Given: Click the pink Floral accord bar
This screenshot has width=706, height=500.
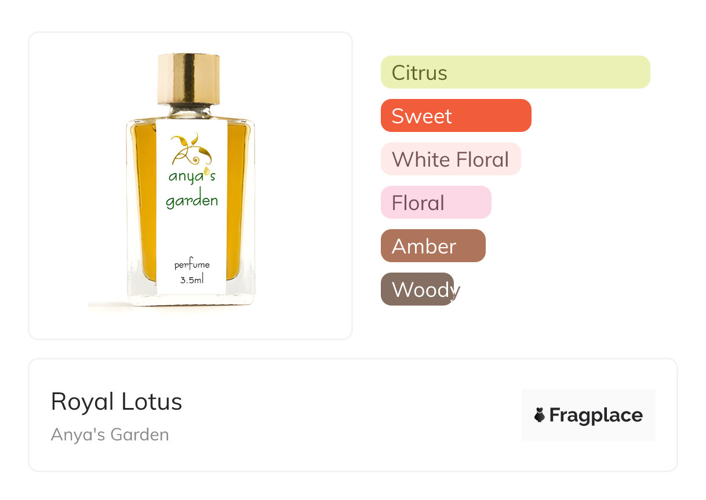Looking at the screenshot, I should click(x=436, y=203).
